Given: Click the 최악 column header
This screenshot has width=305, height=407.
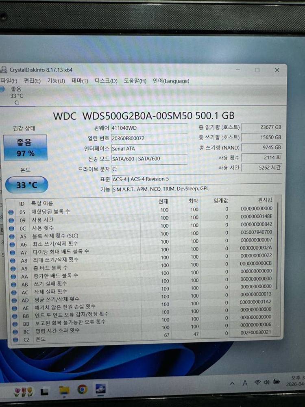Looking at the screenshot, I should coord(193,200).
